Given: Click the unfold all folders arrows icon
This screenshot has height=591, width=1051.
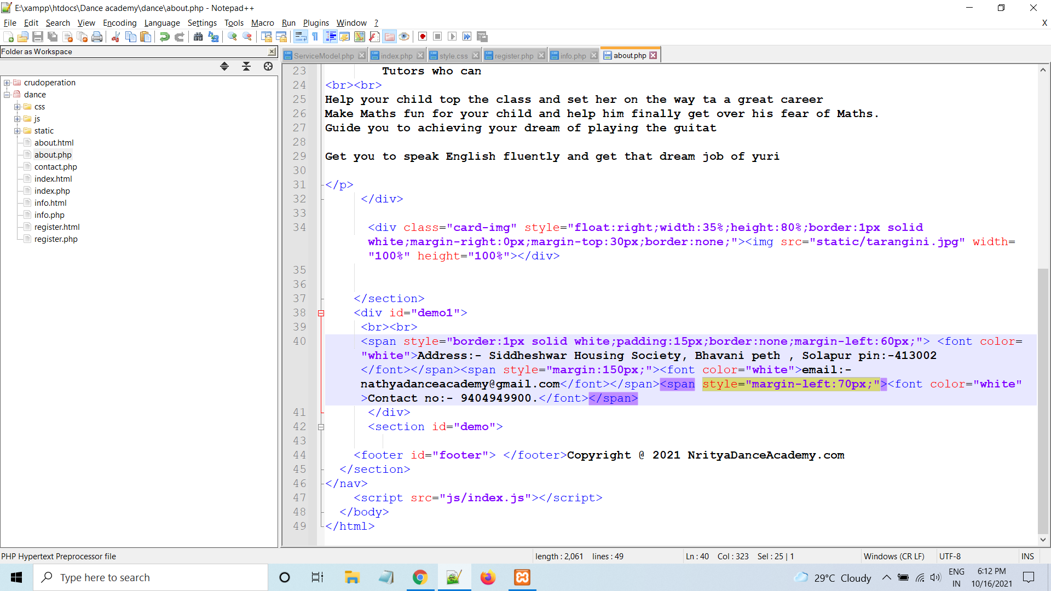Looking at the screenshot, I should click(224, 66).
